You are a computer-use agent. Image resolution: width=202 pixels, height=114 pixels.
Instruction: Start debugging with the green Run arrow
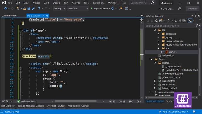(92, 9)
